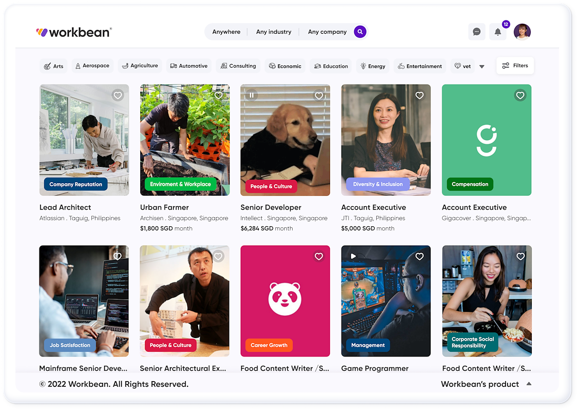Open the user profile avatar
This screenshot has width=578, height=410.
tap(522, 31)
